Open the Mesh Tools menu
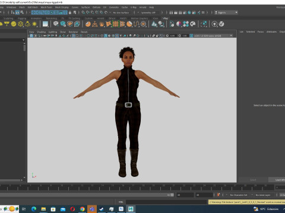This screenshot has height=213, width=285. pos(46,7)
